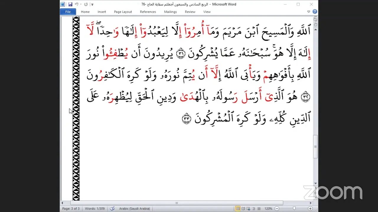Switch to the Insert ribbon tab
Image resolution: width=378 pixels, height=212 pixels.
[102, 12]
